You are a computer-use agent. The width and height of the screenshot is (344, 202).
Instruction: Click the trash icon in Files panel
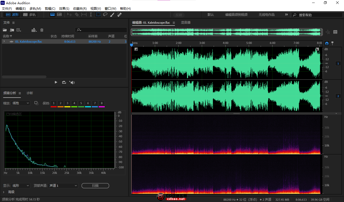[x=42, y=30]
